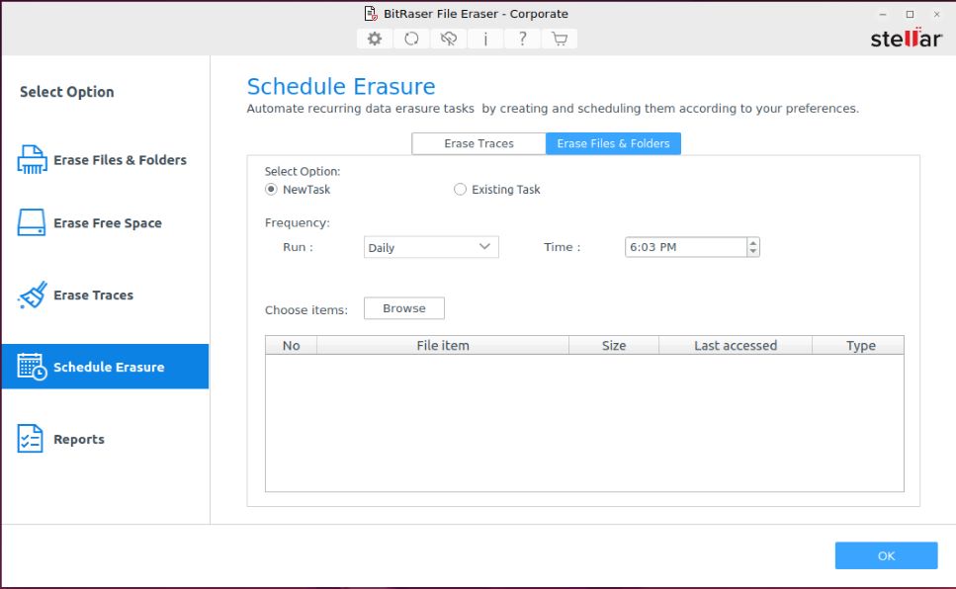Sort by the File item column header

click(x=443, y=345)
